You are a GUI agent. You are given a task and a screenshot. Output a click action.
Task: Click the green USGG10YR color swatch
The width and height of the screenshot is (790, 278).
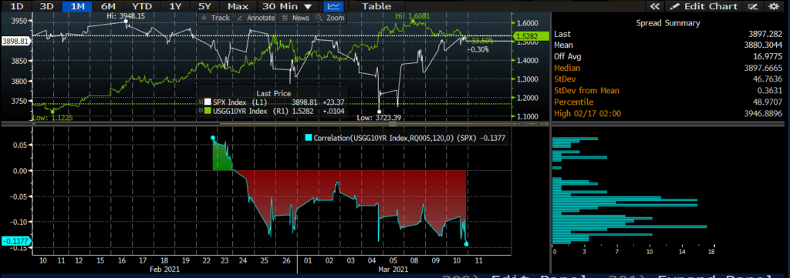208,110
